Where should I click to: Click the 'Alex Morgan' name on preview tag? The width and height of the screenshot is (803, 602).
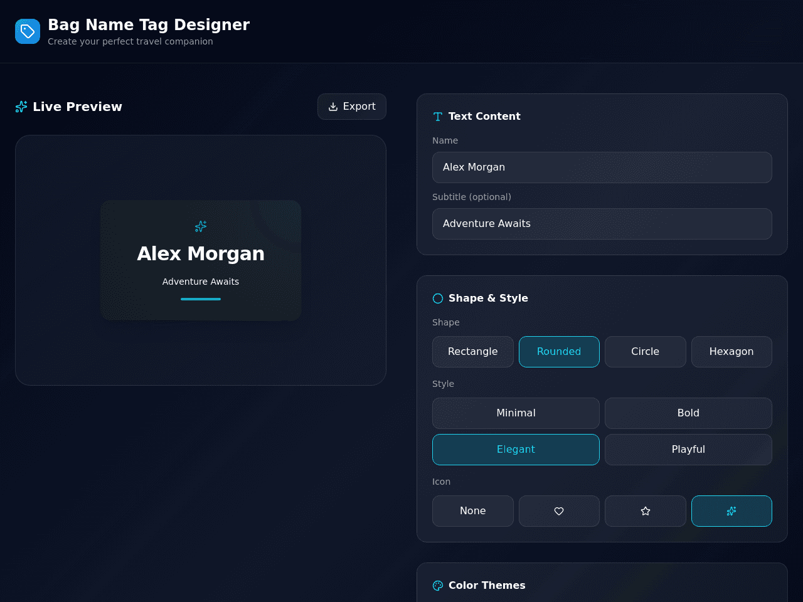click(201, 254)
